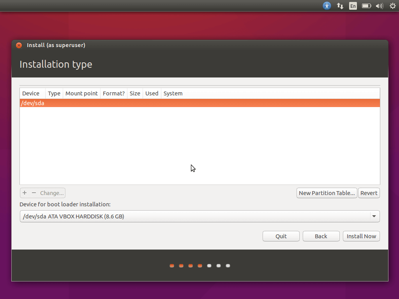Screen dimensions: 399x299
Task: Click the Mount point column header
Action: (81, 93)
